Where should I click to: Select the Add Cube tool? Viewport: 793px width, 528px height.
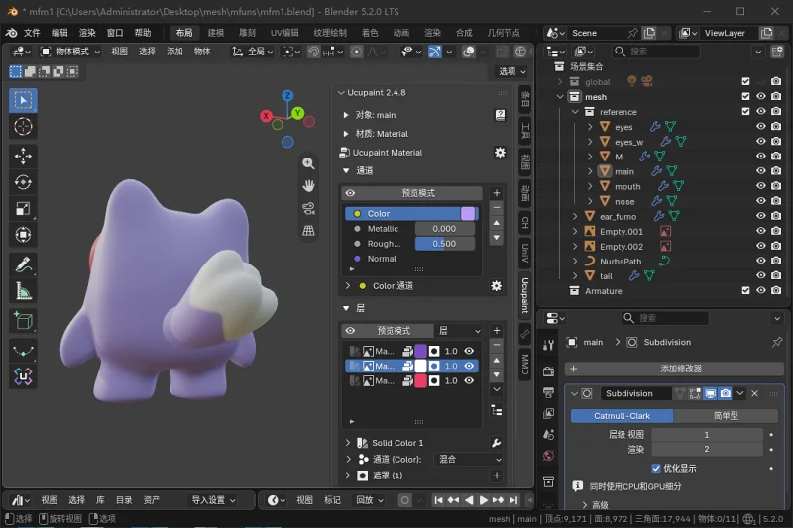23,320
